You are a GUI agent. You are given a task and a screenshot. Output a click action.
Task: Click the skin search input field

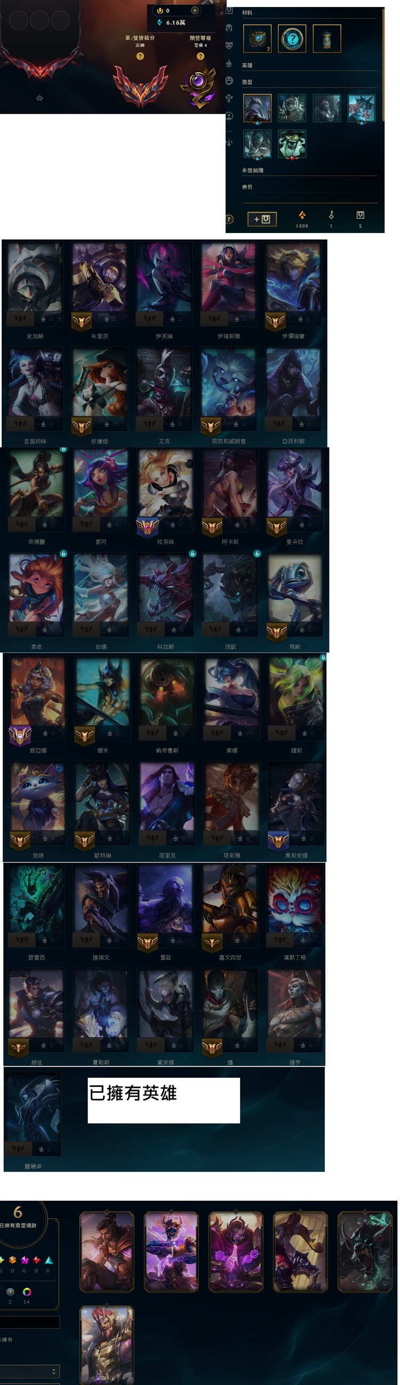click(29, 1322)
